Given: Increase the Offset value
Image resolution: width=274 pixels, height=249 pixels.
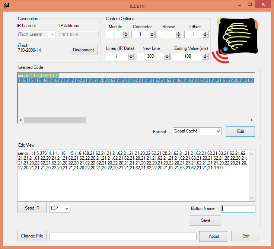Looking at the screenshot, I should click(x=205, y=33).
